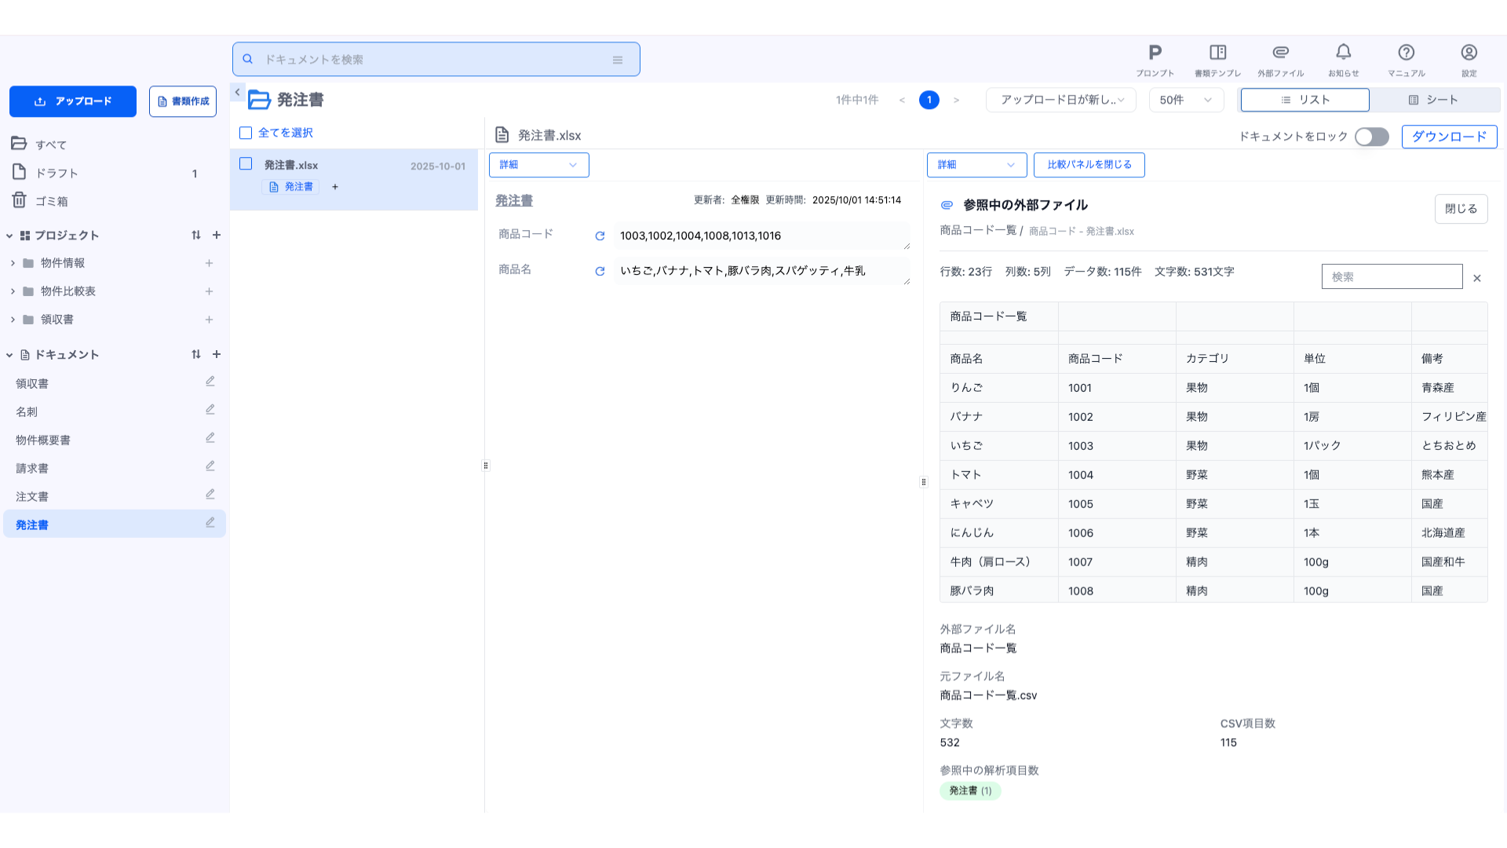
Task: Open the プロンプト icon in top bar
Action: [x=1155, y=53]
